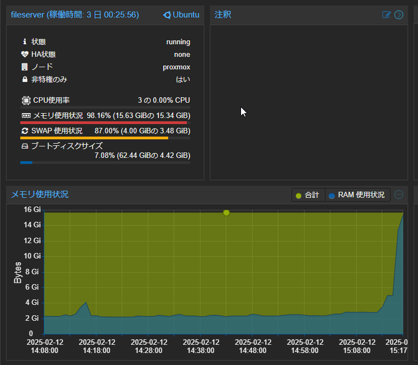Toggle the 合計 series in chart legend
The image size is (418, 365).
pos(308,195)
